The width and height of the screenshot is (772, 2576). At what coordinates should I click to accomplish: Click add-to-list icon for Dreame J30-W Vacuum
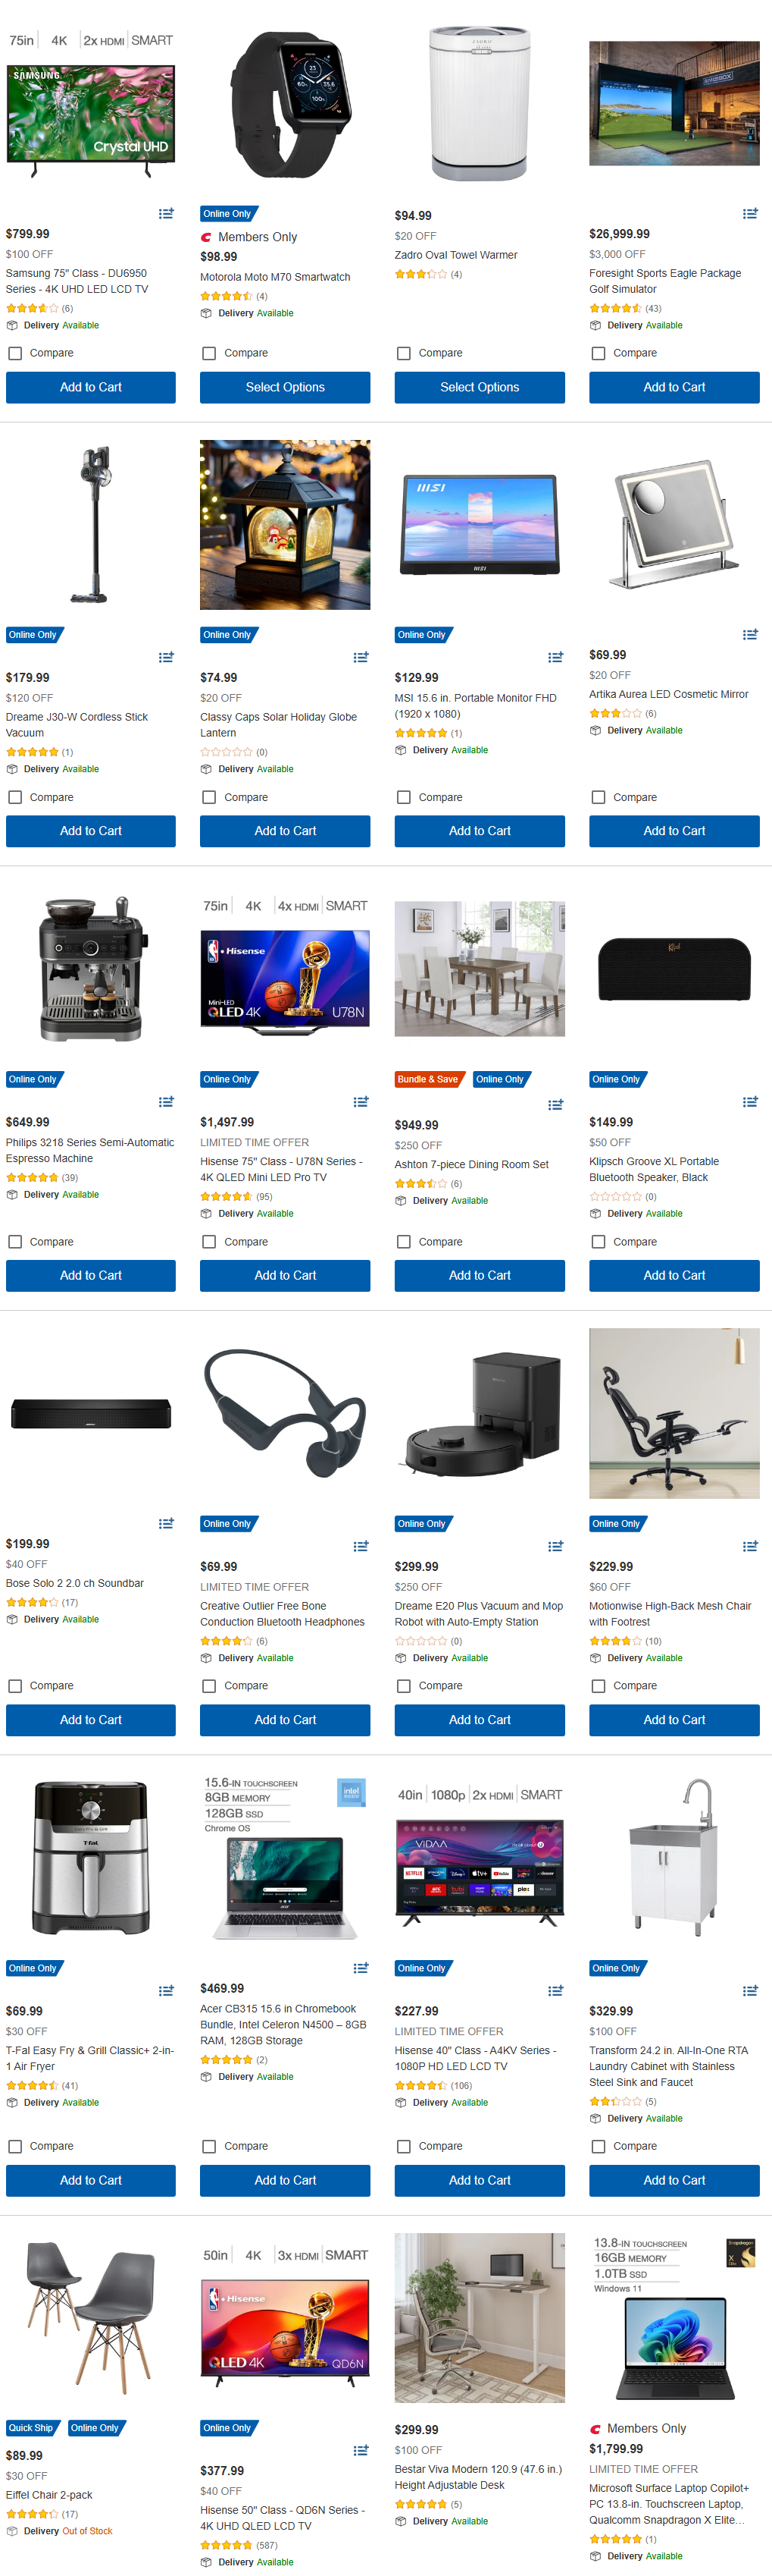click(166, 657)
